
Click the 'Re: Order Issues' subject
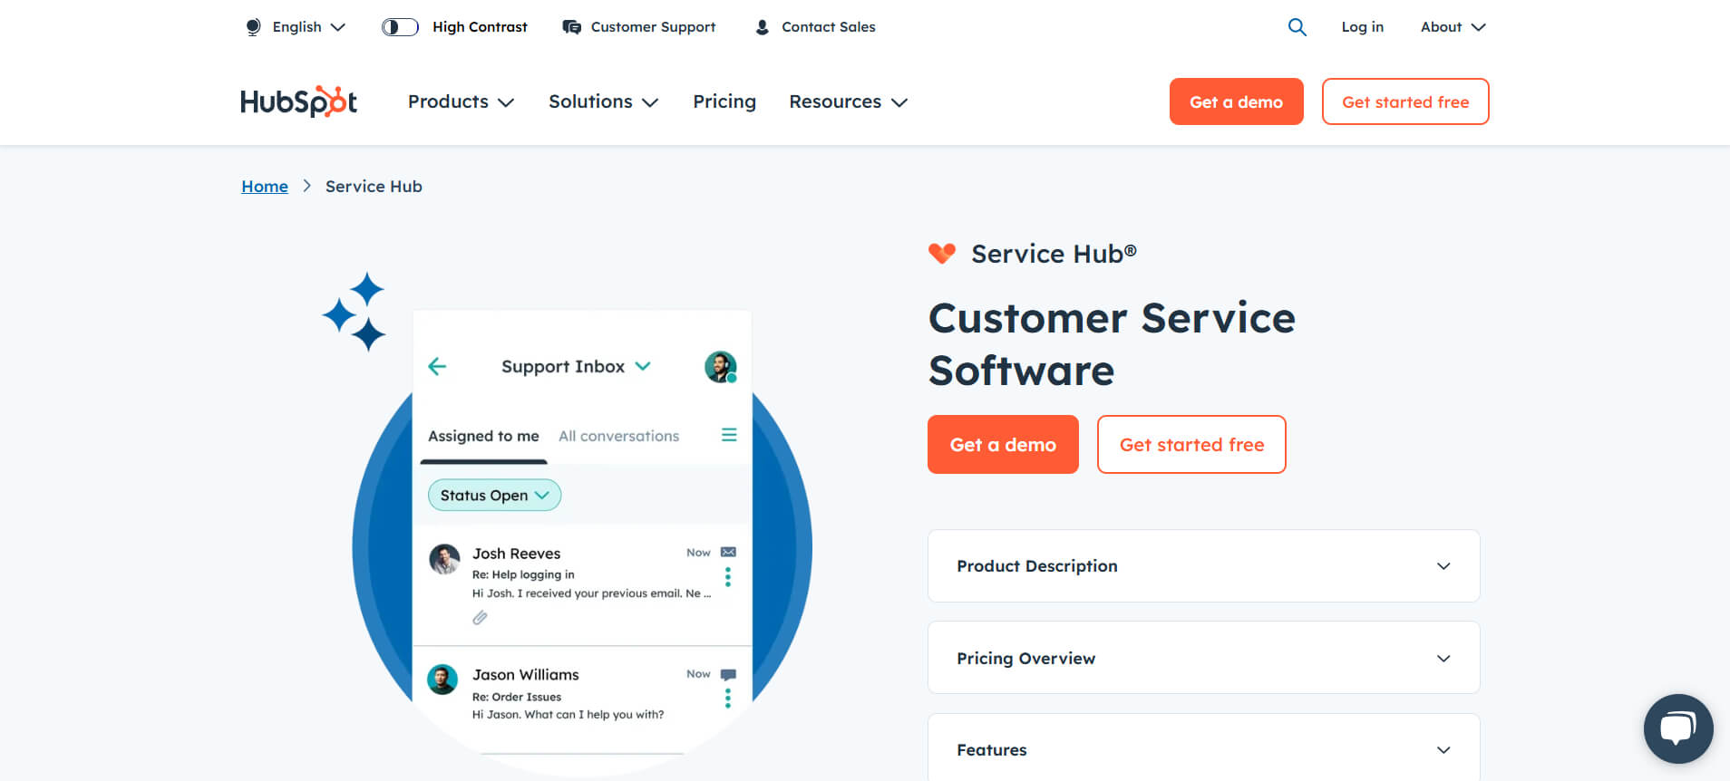click(x=517, y=697)
